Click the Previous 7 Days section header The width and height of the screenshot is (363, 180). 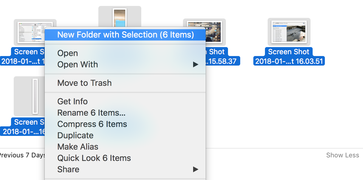(23, 155)
